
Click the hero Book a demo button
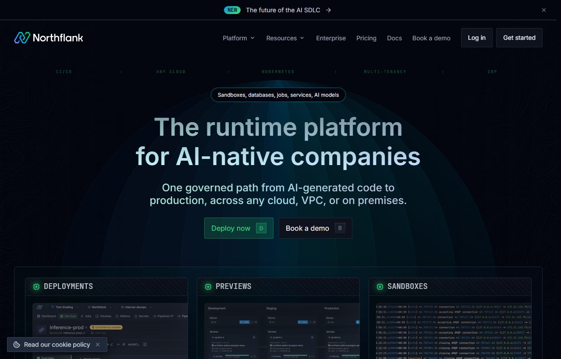click(316, 228)
